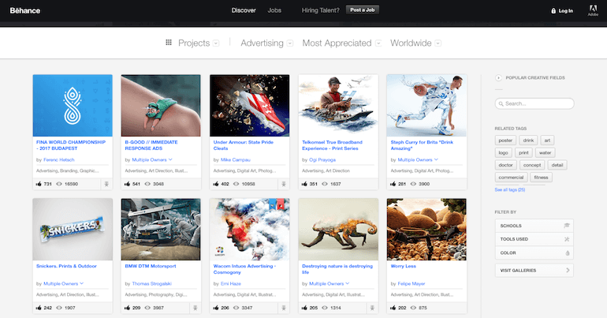Viewport: 607px width, 318px height.
Task: Expand Multiple Owners on Steph Curry card
Action: tap(436, 159)
